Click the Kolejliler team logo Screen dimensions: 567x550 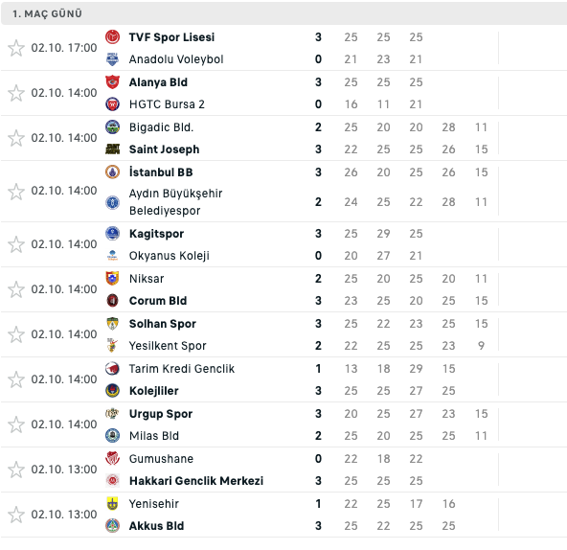pyautogui.click(x=112, y=391)
